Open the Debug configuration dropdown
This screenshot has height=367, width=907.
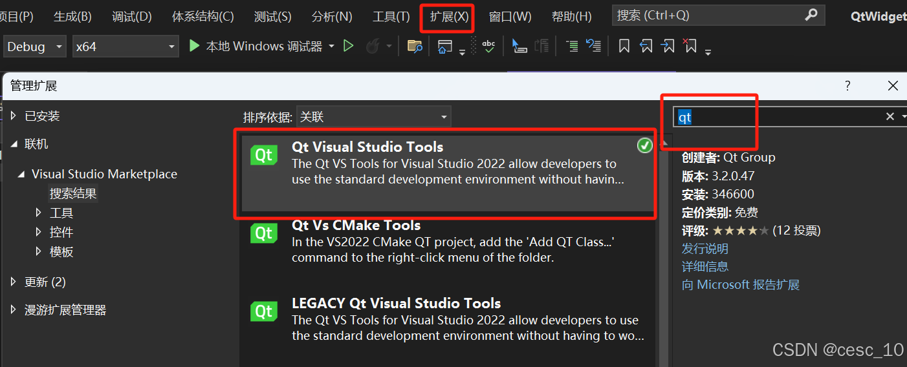(36, 47)
